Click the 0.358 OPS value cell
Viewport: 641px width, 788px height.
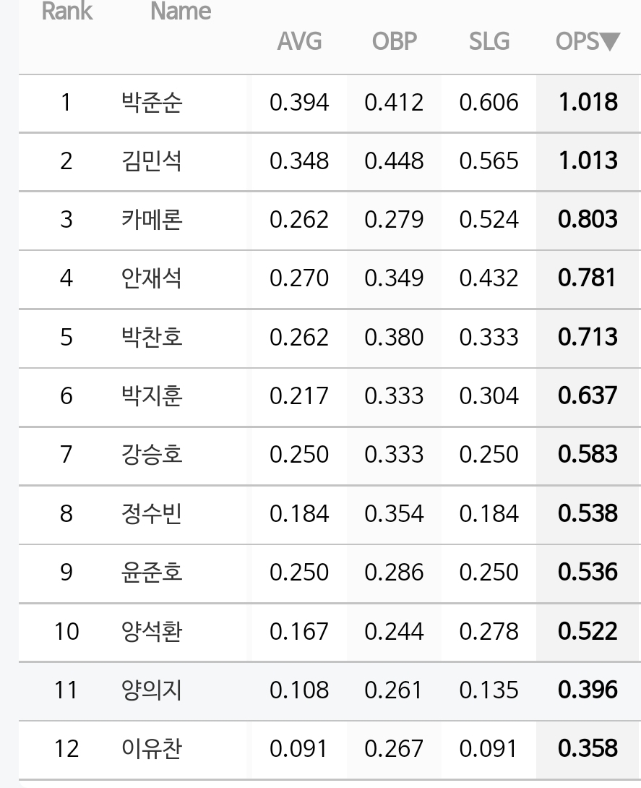[588, 749]
